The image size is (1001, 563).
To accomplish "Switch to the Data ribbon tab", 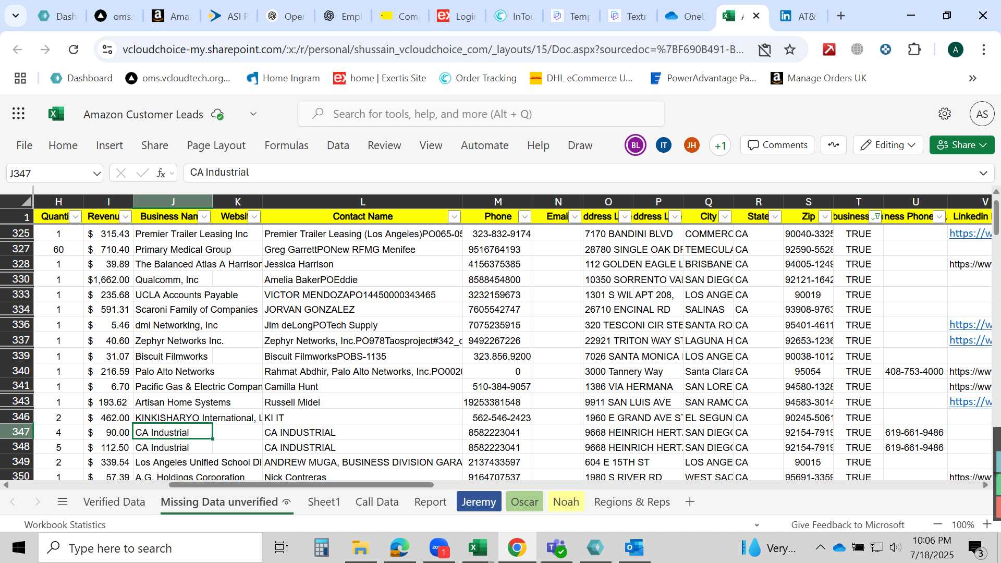I will pos(338,145).
